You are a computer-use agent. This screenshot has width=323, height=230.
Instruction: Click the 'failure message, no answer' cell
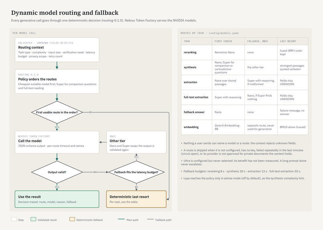[x=293, y=112]
